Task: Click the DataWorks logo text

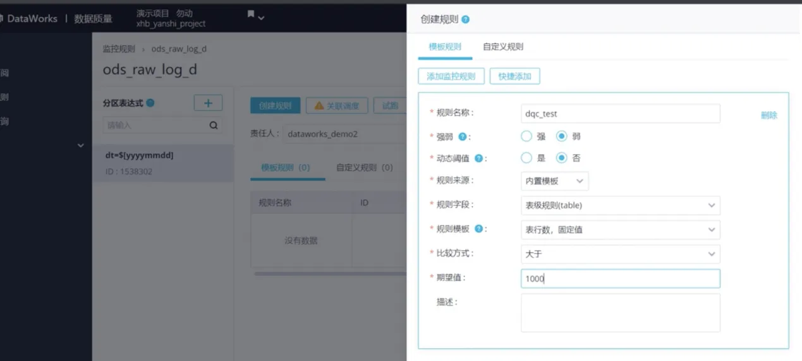Action: tap(32, 19)
